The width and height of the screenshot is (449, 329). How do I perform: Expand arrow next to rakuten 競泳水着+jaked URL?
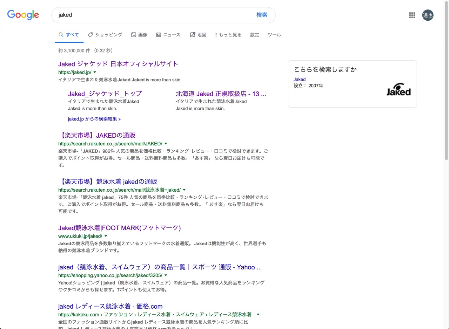(184, 190)
